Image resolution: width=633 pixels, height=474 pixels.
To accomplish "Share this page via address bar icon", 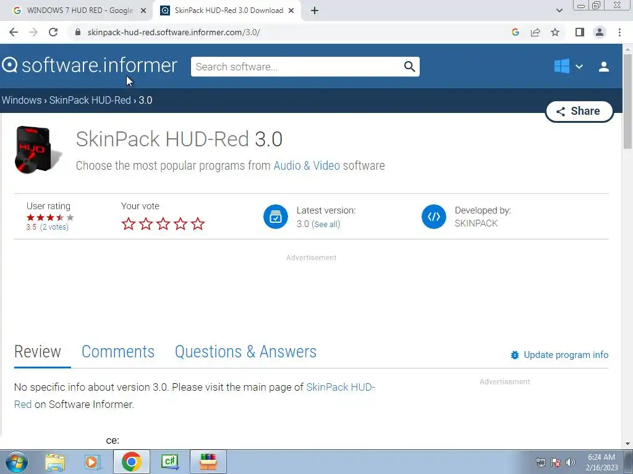I will click(x=535, y=32).
